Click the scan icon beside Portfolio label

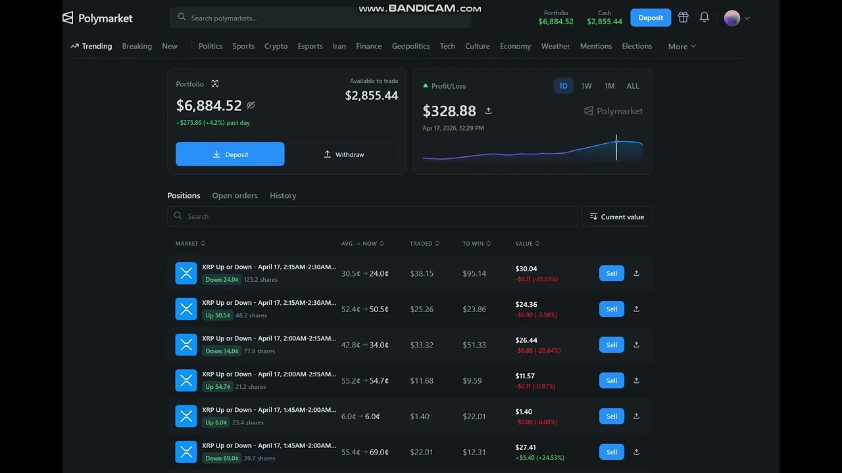[215, 84]
